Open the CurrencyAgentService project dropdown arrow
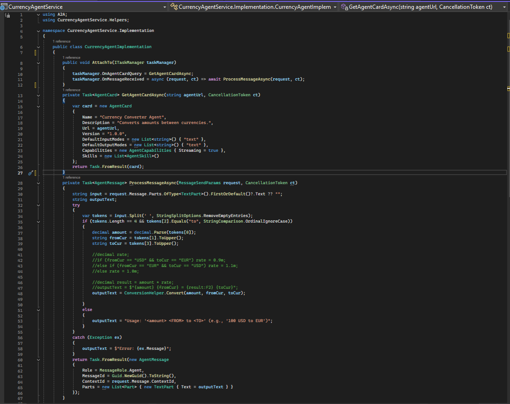This screenshot has width=510, height=404. 165,7
